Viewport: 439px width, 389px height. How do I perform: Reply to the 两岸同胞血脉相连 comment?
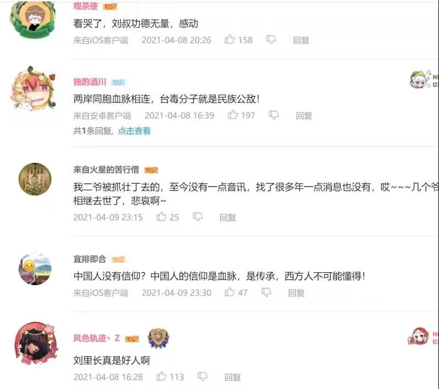(x=304, y=116)
